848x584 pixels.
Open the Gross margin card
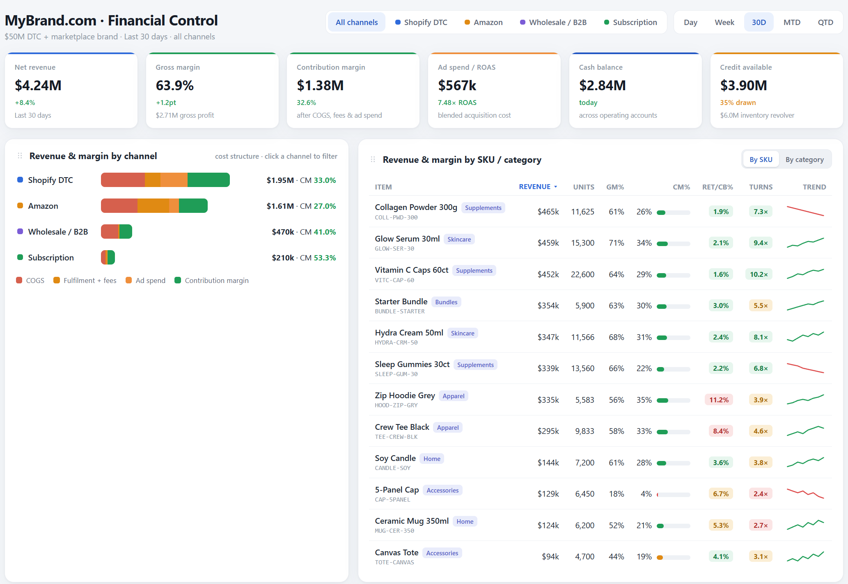[212, 90]
